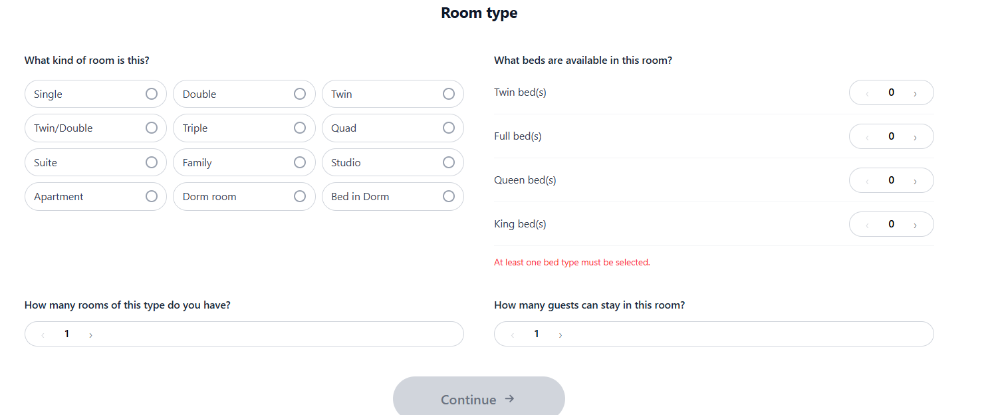Click the Continue button
The width and height of the screenshot is (992, 415).
pyautogui.click(x=479, y=398)
